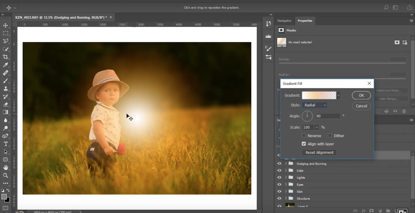
Task: Expand the Lights group
Action: pyautogui.click(x=286, y=177)
